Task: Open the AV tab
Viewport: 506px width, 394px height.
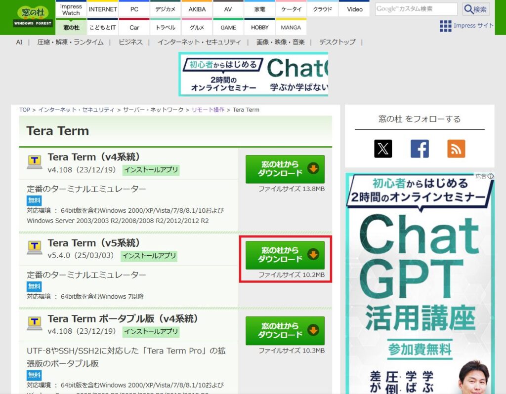Action: [228, 9]
